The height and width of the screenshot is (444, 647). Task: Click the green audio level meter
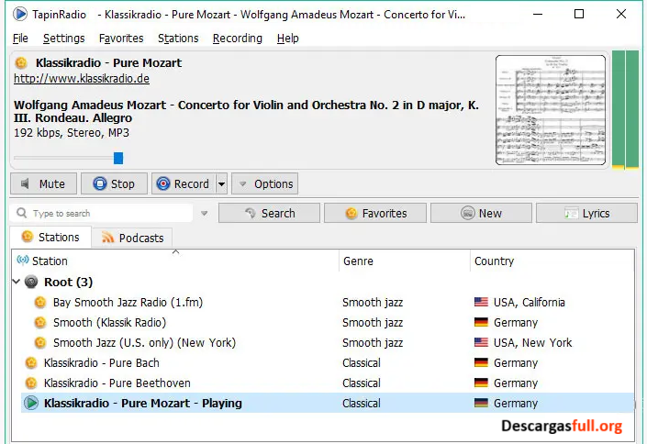pyautogui.click(x=625, y=110)
